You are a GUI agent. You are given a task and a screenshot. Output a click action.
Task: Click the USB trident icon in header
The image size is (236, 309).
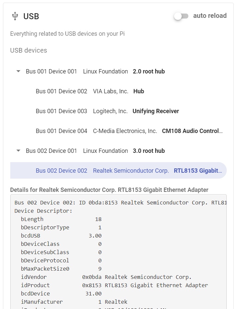coord(15,16)
